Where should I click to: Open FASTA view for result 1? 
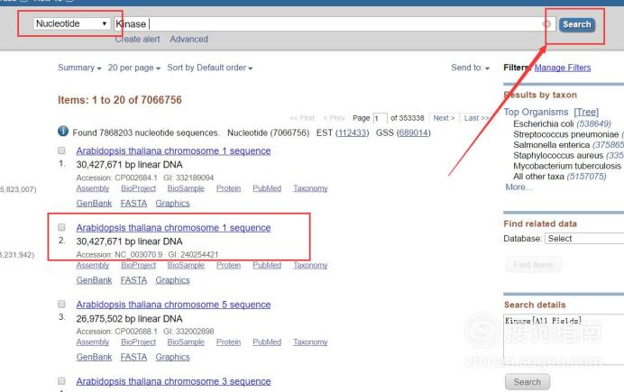pos(133,203)
